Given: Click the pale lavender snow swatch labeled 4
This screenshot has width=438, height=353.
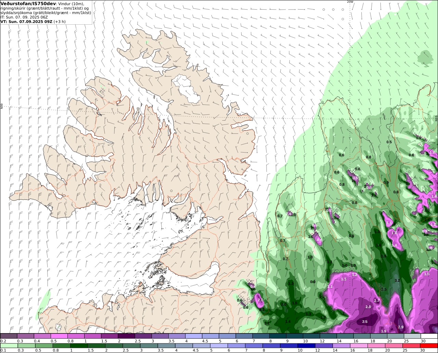Looking at the screenshot, I should (x=194, y=336).
